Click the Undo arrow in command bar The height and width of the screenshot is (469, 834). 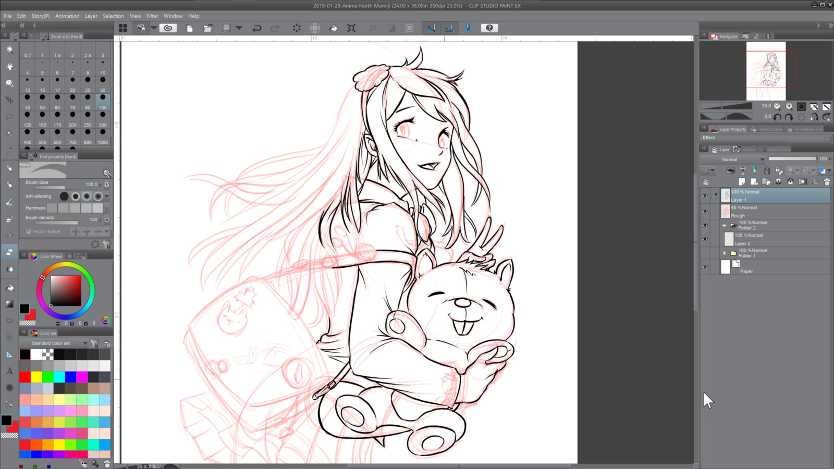point(257,28)
